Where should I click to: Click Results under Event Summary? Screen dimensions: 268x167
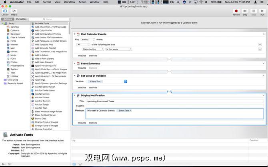82,68
